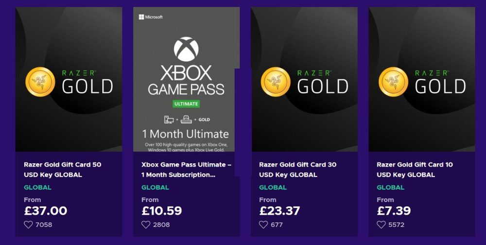Favorite the Razer Gold 30 USD card
Screen dimensions: 486x245
pos(263,225)
